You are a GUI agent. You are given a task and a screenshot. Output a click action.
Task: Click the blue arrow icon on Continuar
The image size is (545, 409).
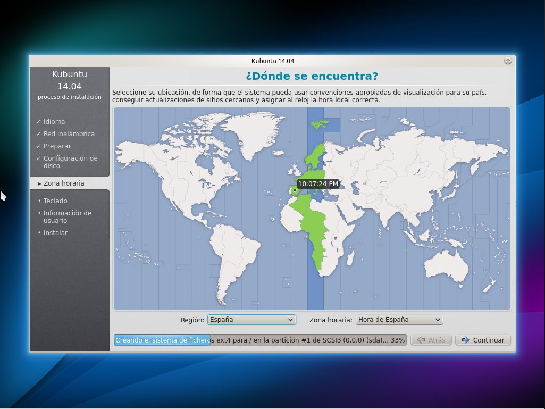click(x=466, y=340)
